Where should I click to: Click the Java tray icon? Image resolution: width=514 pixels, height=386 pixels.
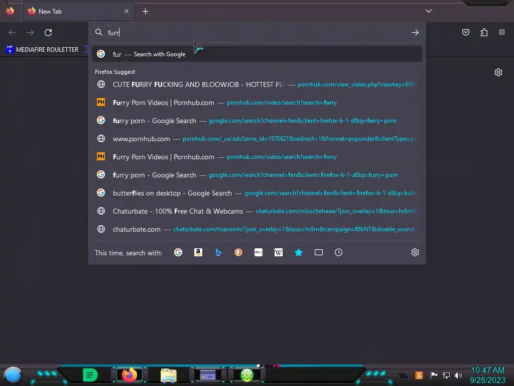click(419, 375)
